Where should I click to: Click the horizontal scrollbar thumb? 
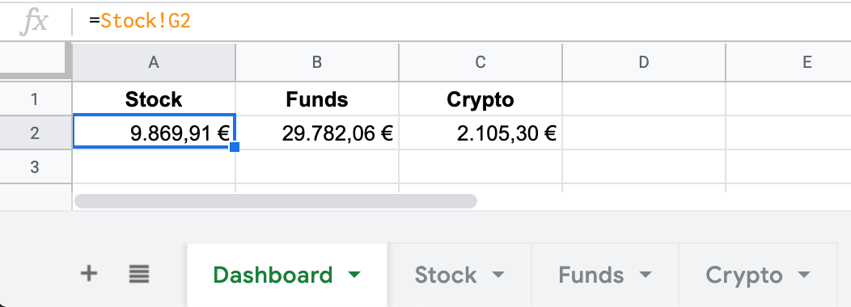click(276, 201)
